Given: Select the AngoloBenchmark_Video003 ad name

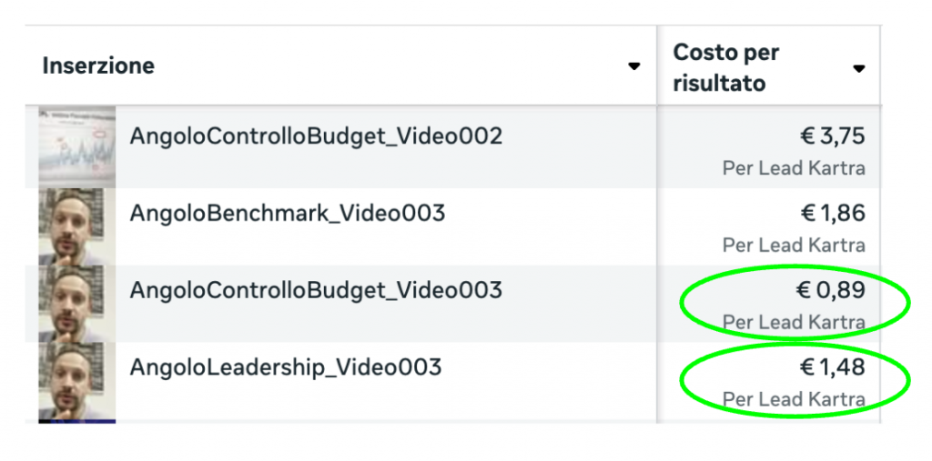Looking at the screenshot, I should 287,214.
